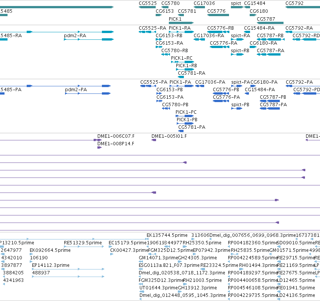Select the DME1-006C07.F feature label
This screenshot has height=301, width=320.
116,136
